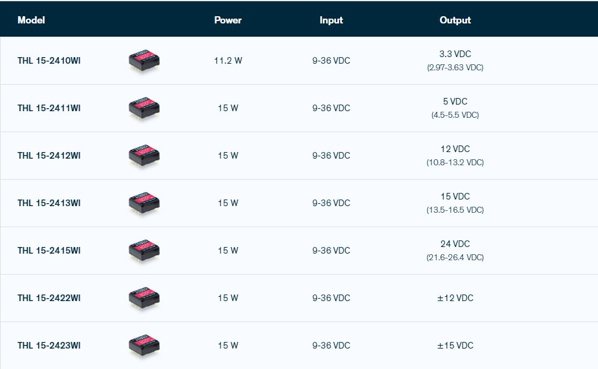Viewport: 598px width, 369px height.
Task: Select the THL 15-2411WI model name
Action: [49, 108]
